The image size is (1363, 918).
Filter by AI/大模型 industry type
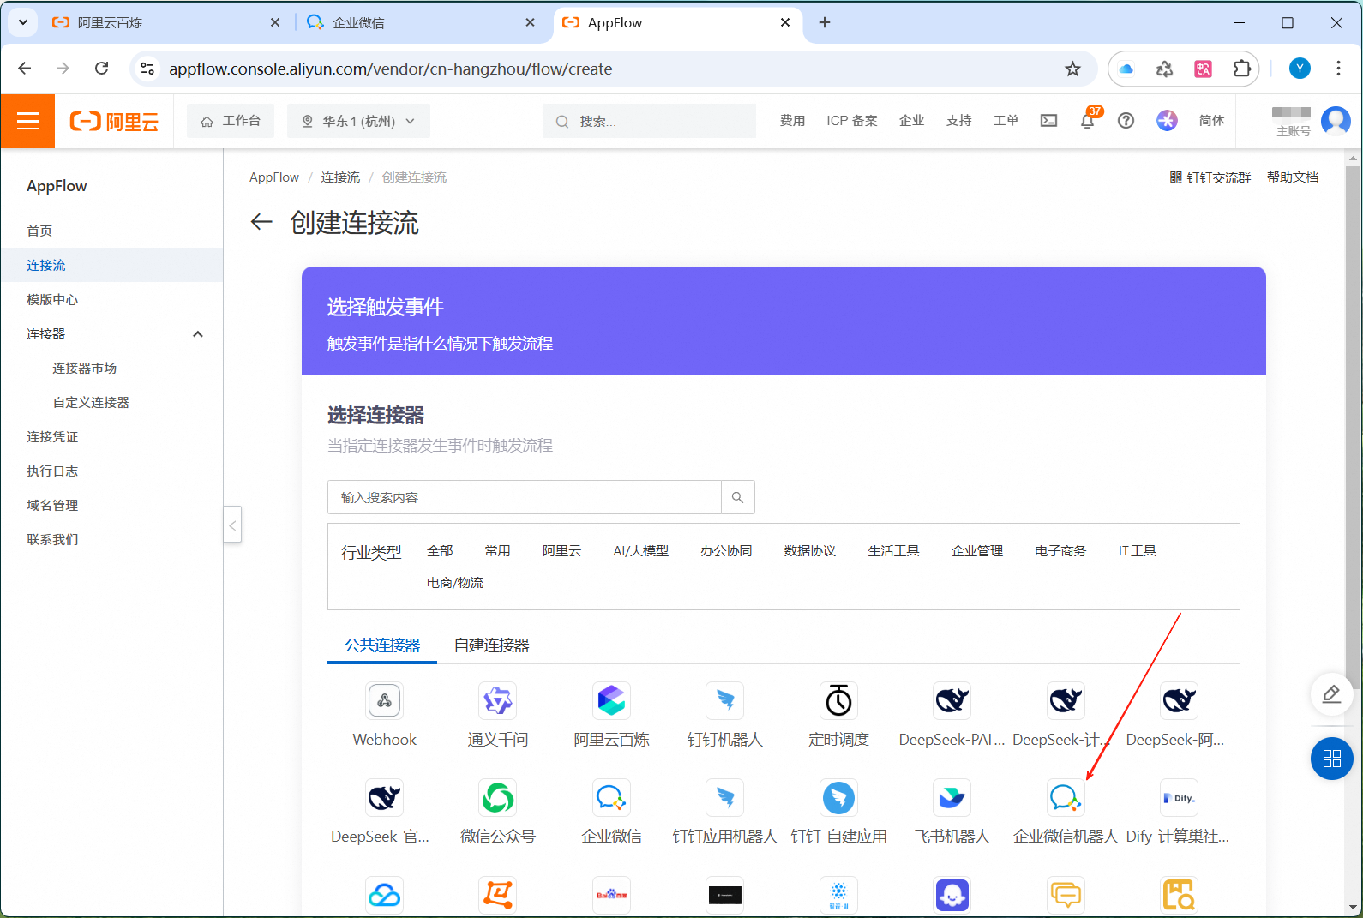pos(641,550)
